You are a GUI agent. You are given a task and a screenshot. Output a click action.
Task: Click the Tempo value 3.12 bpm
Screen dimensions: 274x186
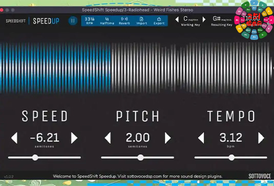click(231, 137)
